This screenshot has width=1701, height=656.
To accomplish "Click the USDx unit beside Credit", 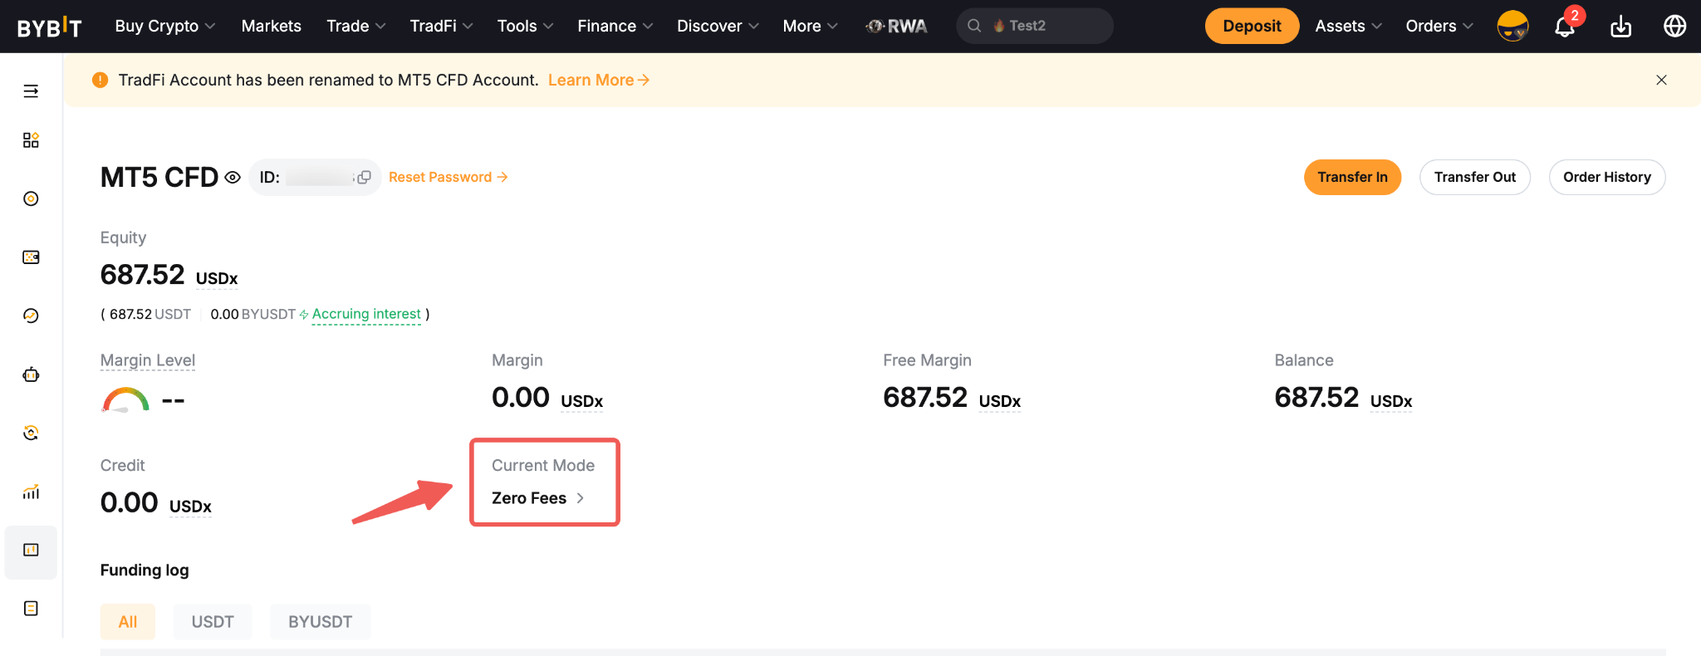I will 190,507.
